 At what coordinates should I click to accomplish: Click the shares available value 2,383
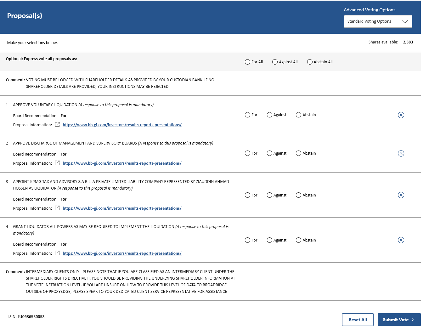[x=408, y=42]
